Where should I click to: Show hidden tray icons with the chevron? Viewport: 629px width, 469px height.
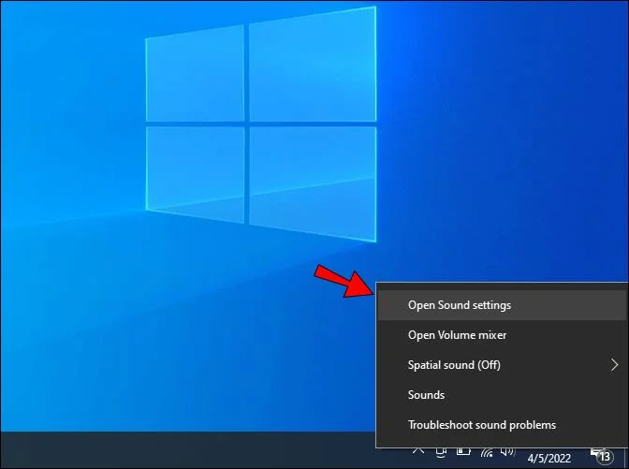[x=418, y=450]
